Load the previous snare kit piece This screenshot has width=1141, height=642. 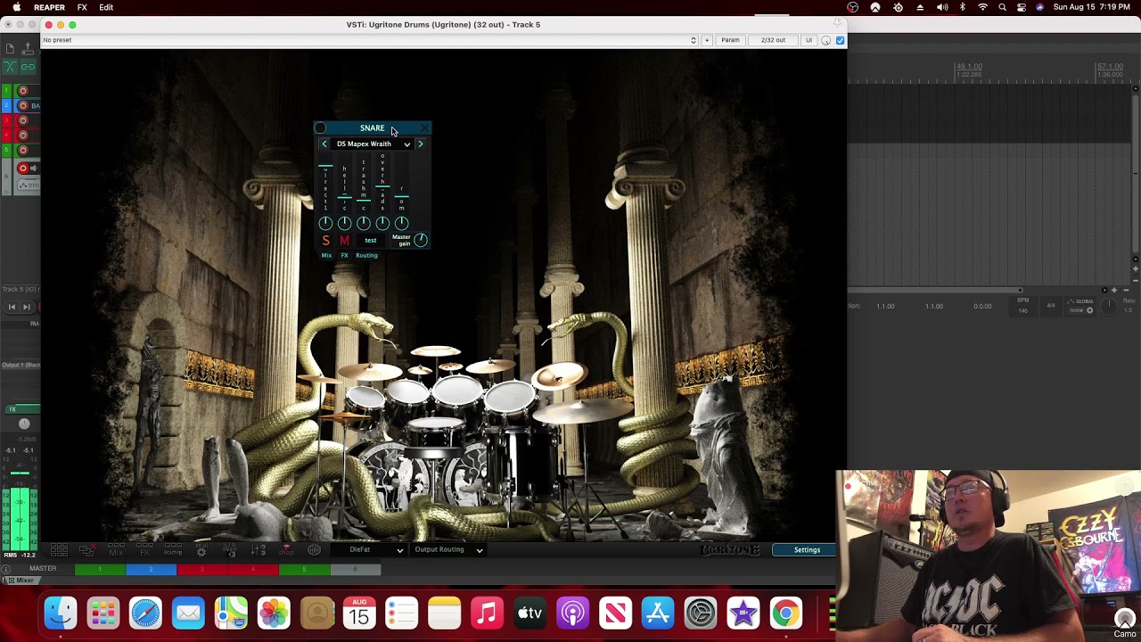324,144
